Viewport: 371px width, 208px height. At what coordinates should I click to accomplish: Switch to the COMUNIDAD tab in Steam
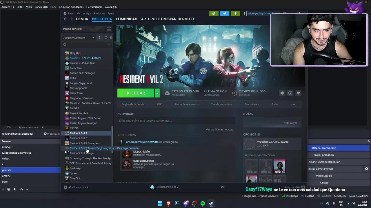(x=126, y=19)
